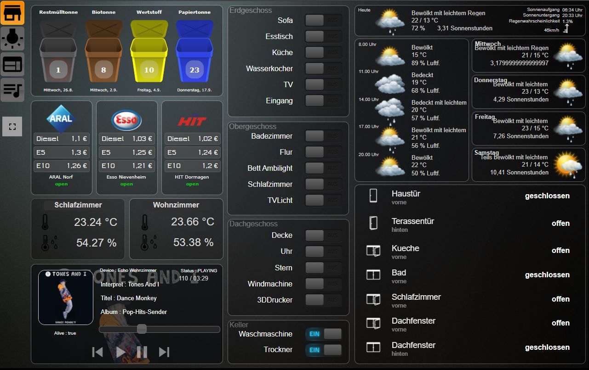The height and width of the screenshot is (370, 589).
Task: Switch off the Waschmaschine
Action: click(x=324, y=334)
